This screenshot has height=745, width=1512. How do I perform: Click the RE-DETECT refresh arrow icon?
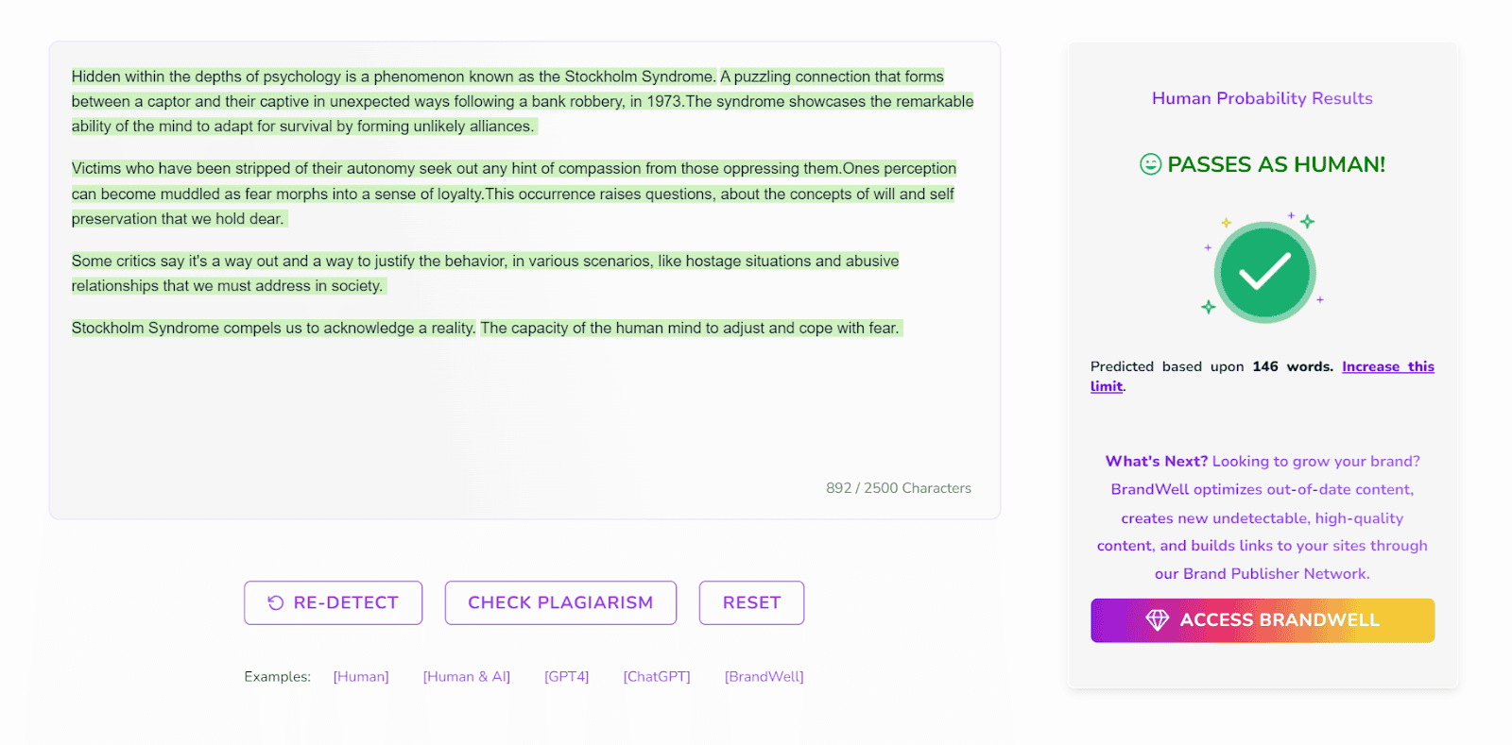(x=275, y=602)
